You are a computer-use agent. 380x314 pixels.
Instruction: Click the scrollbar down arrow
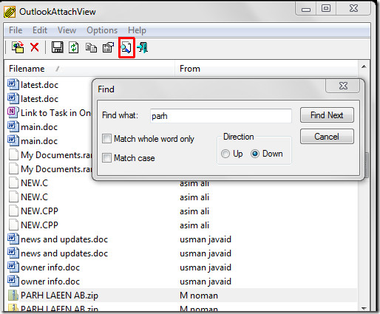coord(364,308)
